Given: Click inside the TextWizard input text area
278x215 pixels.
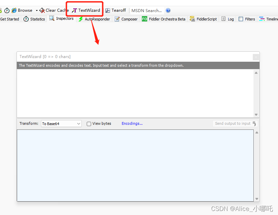Looking at the screenshot, I should (135, 93).
